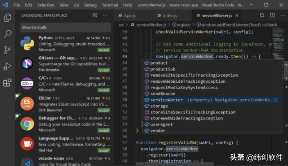Open the Search view in activity bar
This screenshot has height=166, width=288.
click(7, 34)
